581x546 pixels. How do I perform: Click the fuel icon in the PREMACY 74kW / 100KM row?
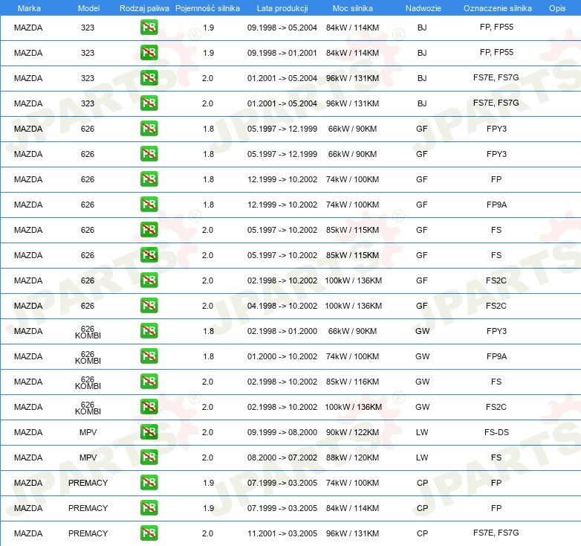pos(149,483)
